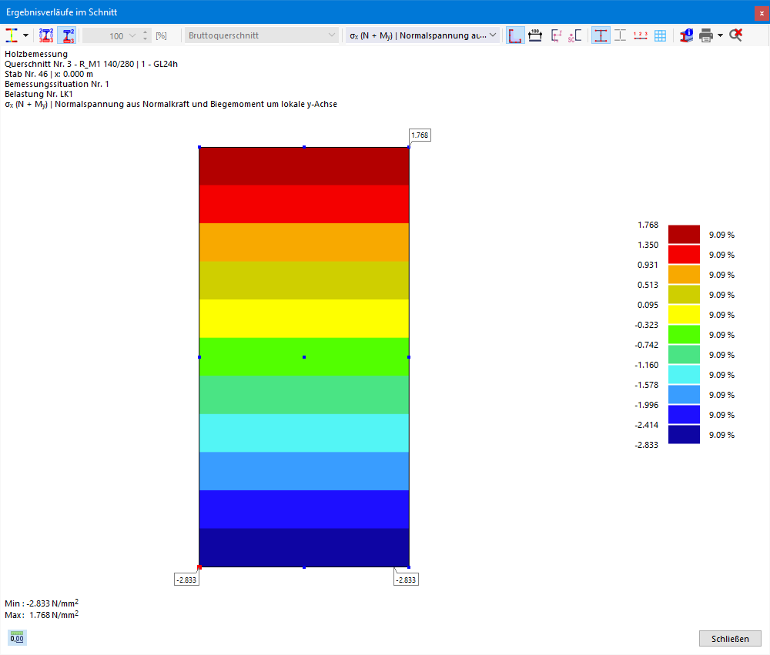This screenshot has width=770, height=655.
Task: Click the red stress point at bottom left corner
Action: 199,567
